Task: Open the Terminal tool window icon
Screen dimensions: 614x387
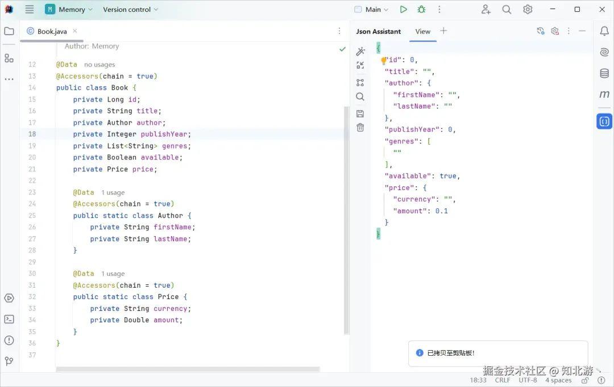Action: coord(9,319)
